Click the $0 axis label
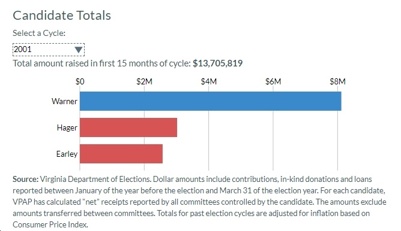The width and height of the screenshot is (401, 231). click(x=80, y=81)
